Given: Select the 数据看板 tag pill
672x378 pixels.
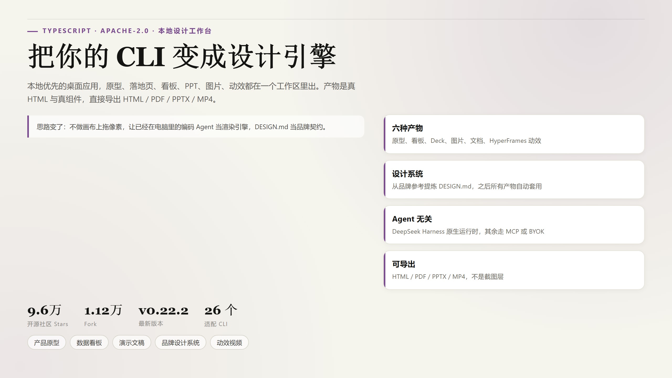Looking at the screenshot, I should point(89,342).
